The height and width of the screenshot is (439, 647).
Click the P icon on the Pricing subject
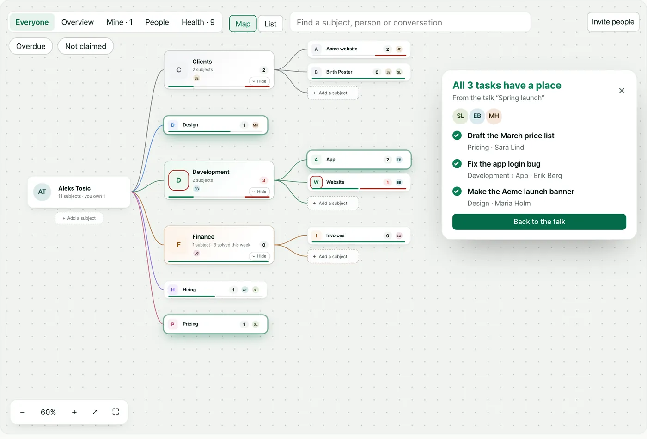point(173,324)
